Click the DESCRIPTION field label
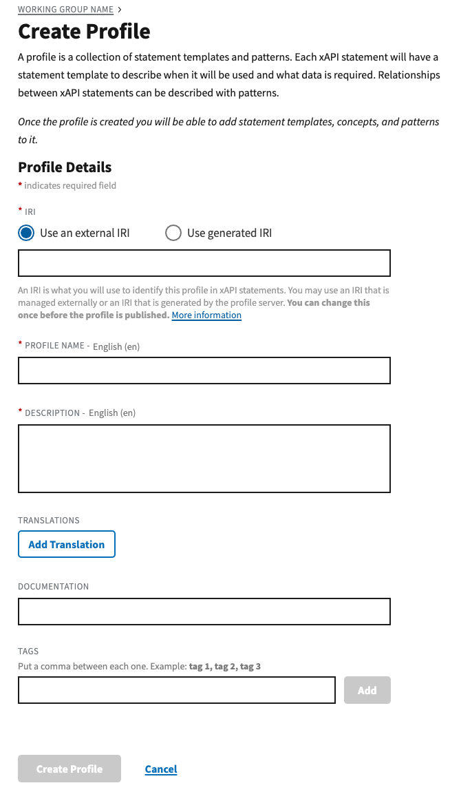 pyautogui.click(x=52, y=413)
